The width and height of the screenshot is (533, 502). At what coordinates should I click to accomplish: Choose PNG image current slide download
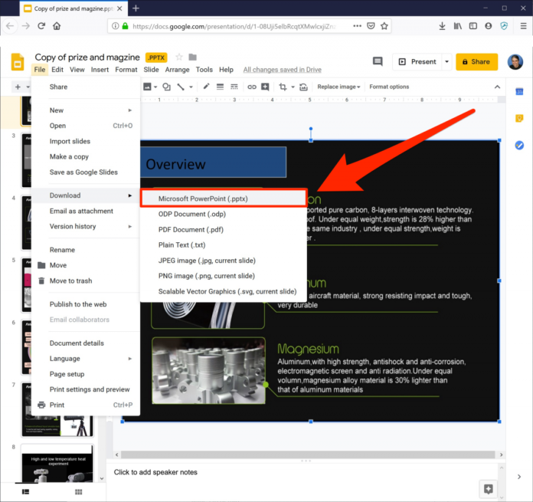click(x=224, y=276)
